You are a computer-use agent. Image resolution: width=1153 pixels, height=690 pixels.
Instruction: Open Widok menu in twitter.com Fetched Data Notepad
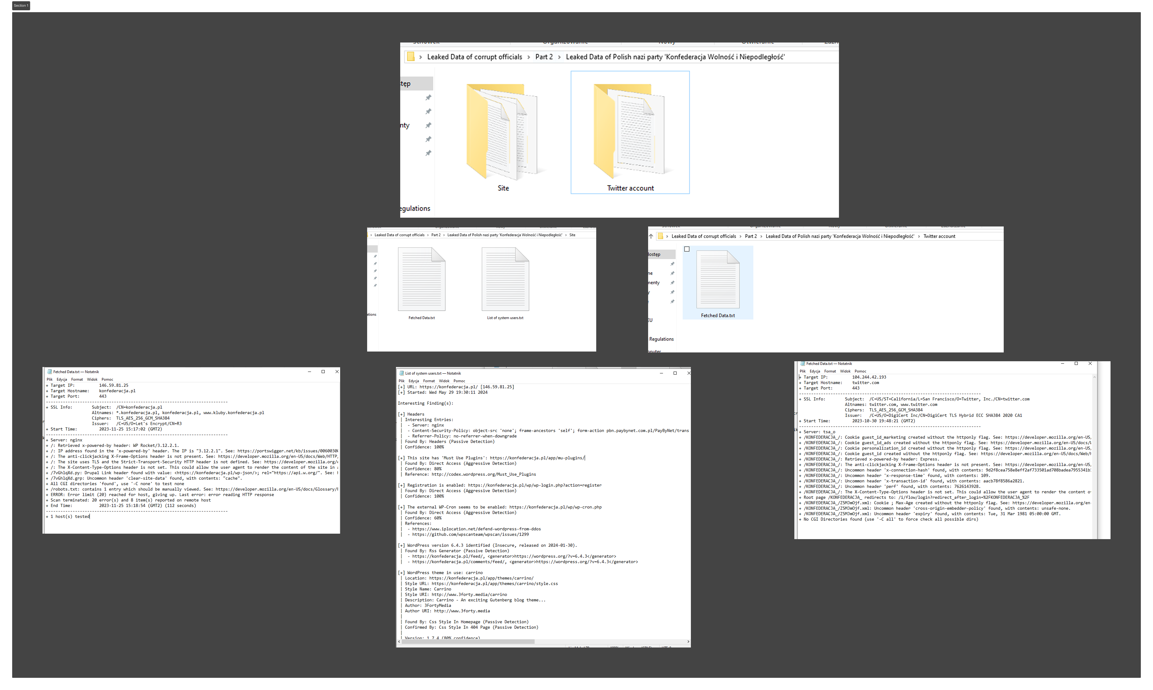[845, 371]
